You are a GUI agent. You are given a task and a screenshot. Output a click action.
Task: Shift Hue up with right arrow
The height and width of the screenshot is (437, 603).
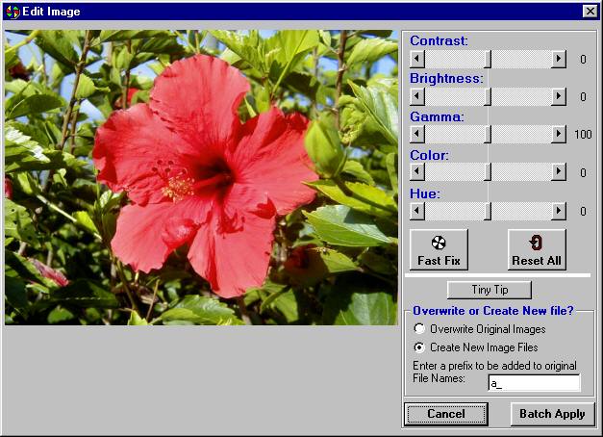click(559, 211)
